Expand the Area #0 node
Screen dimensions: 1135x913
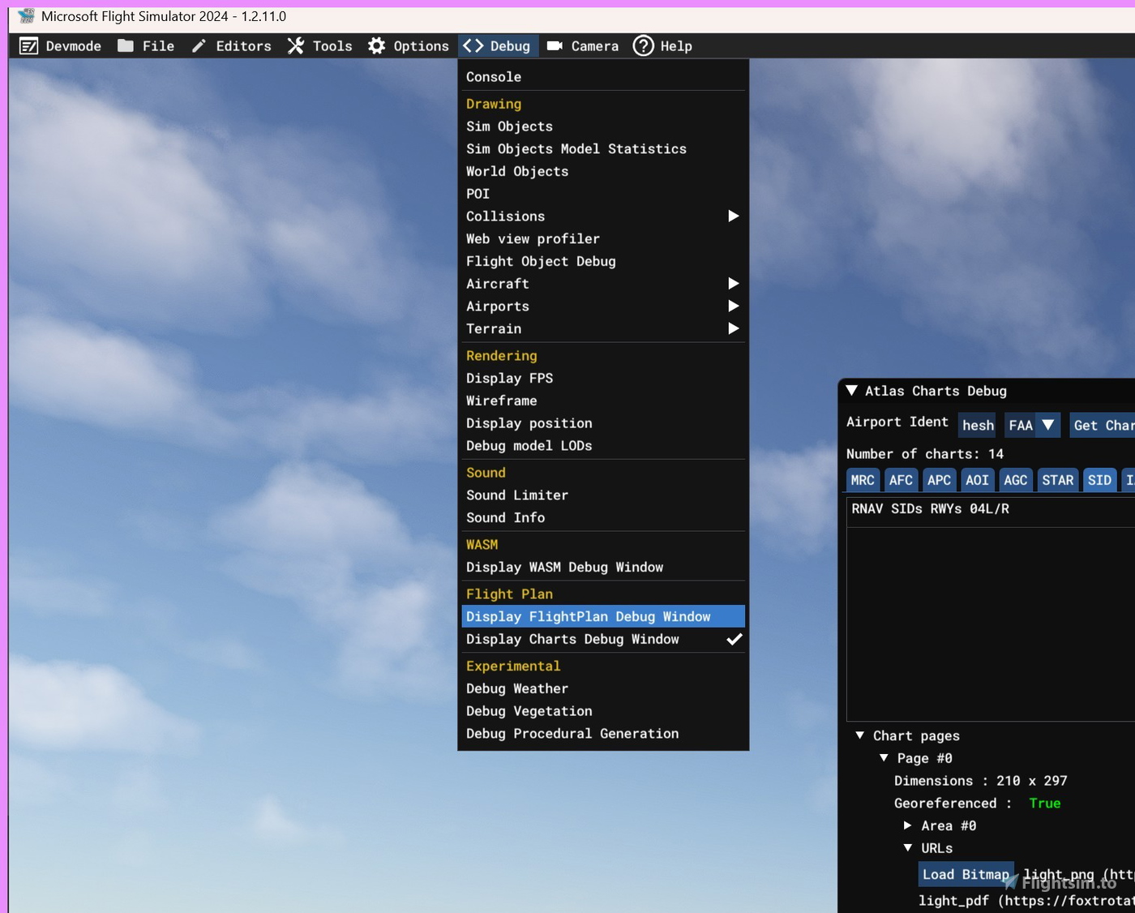908,825
